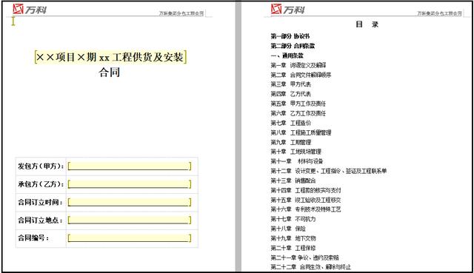The width and height of the screenshot is (474, 273).
Task: Open the 第十三章 销售配合 entry
Action: 293,181
